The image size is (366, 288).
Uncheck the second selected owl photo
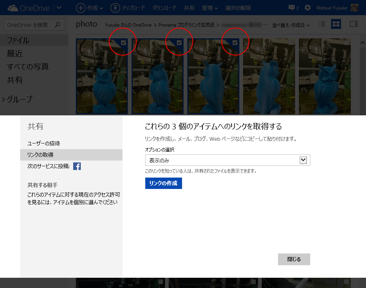pos(179,43)
